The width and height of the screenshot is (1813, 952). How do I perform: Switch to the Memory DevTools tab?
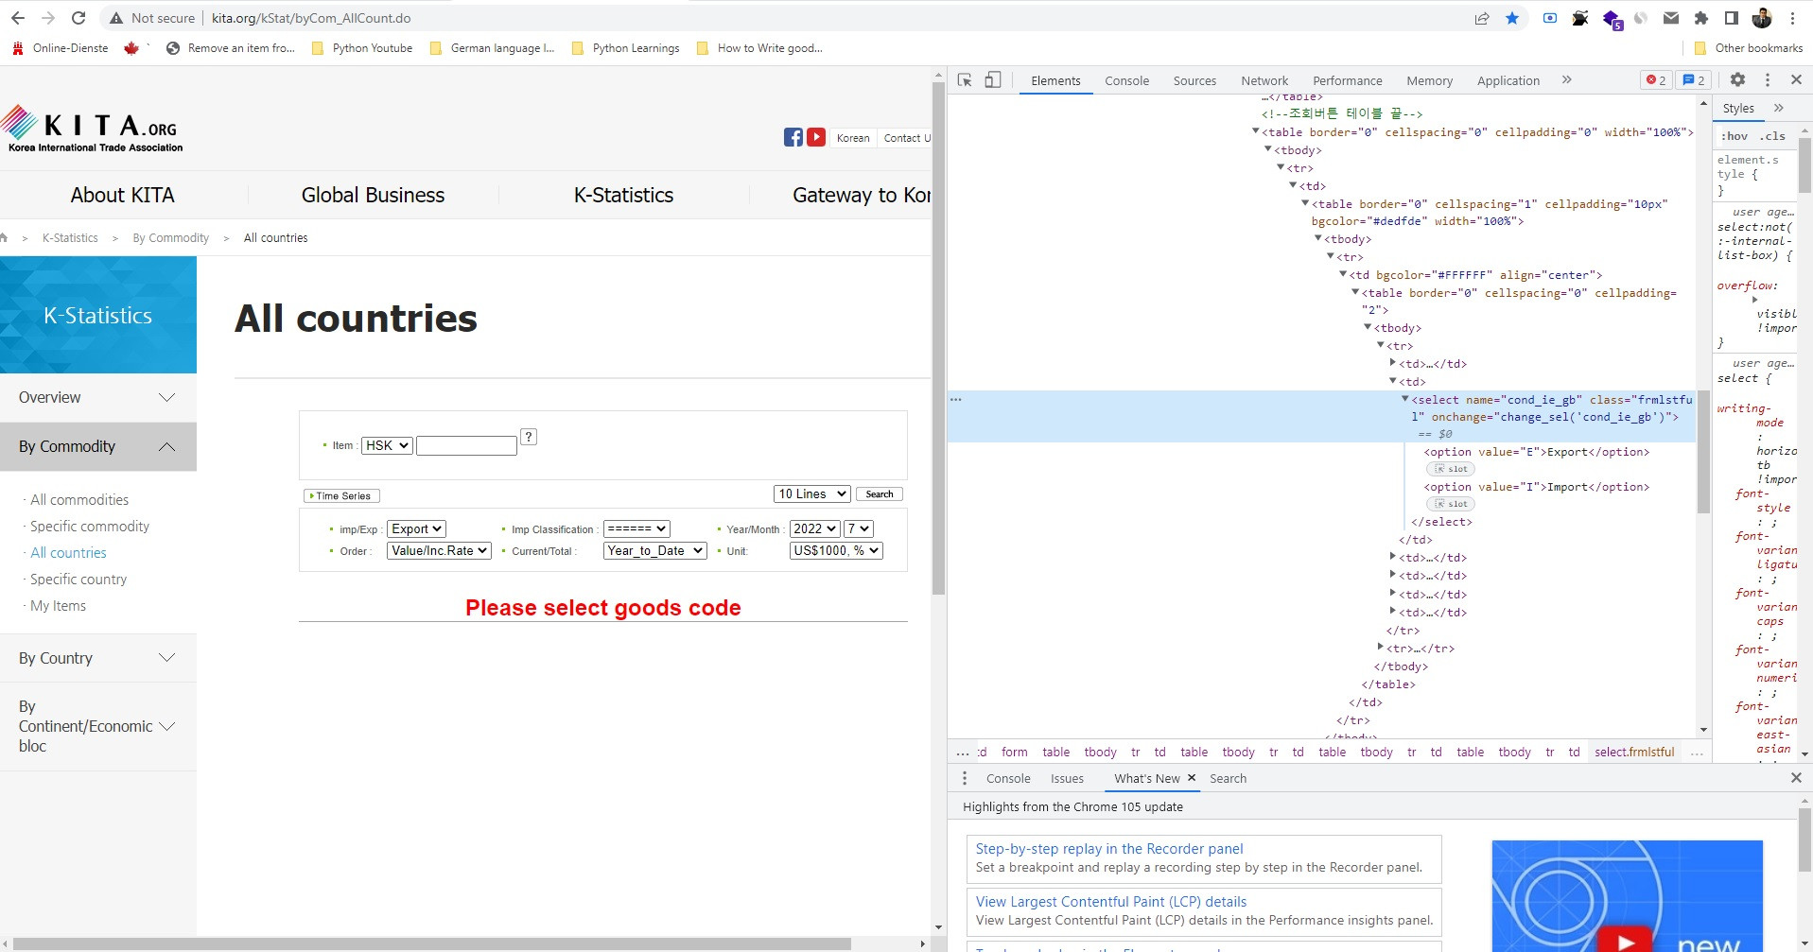pos(1429,80)
